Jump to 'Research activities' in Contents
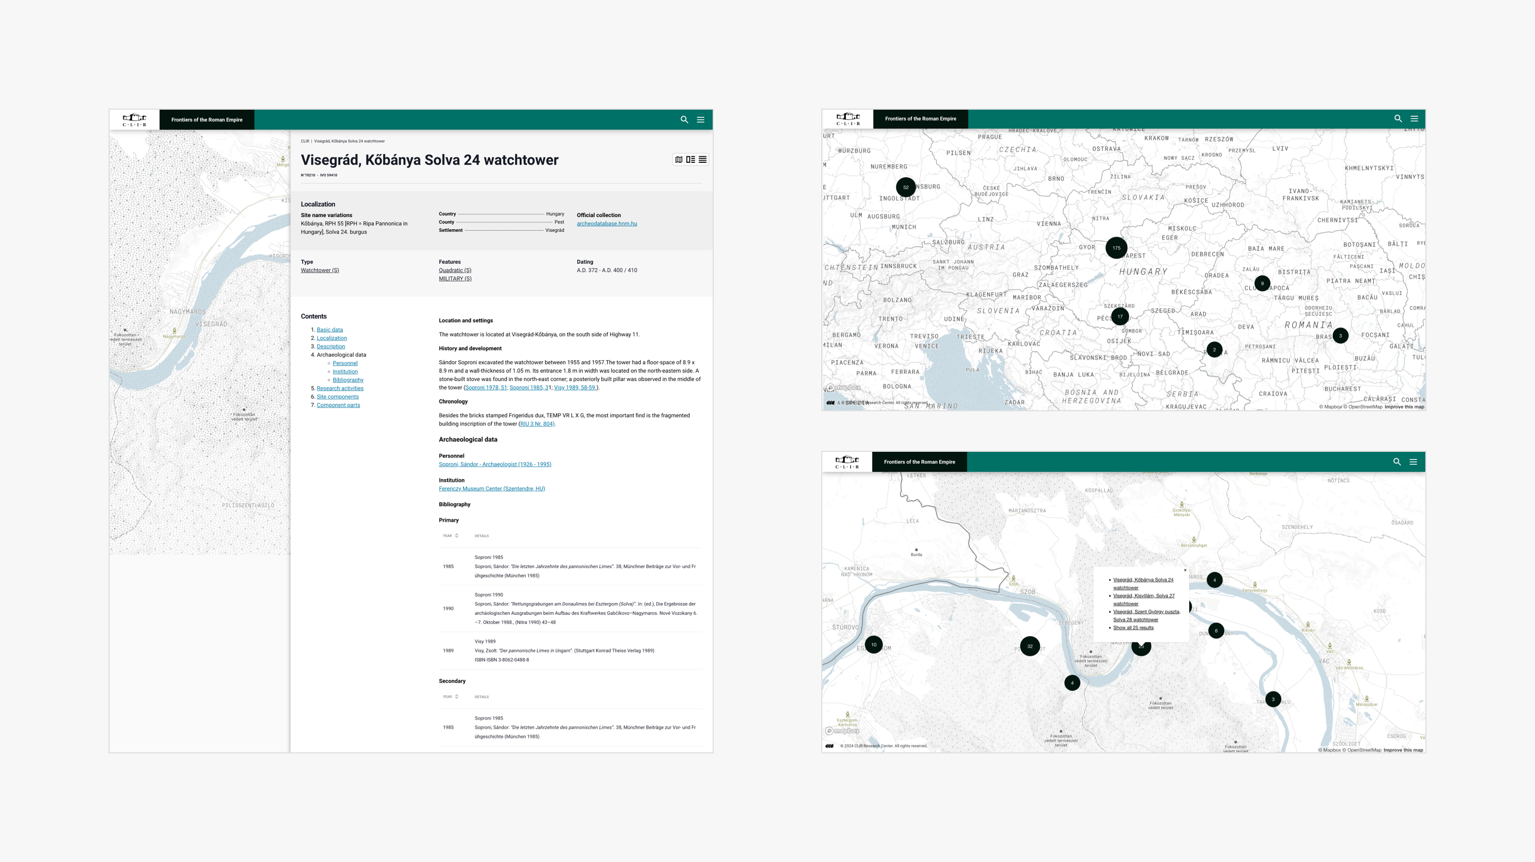1535x862 pixels. click(340, 389)
